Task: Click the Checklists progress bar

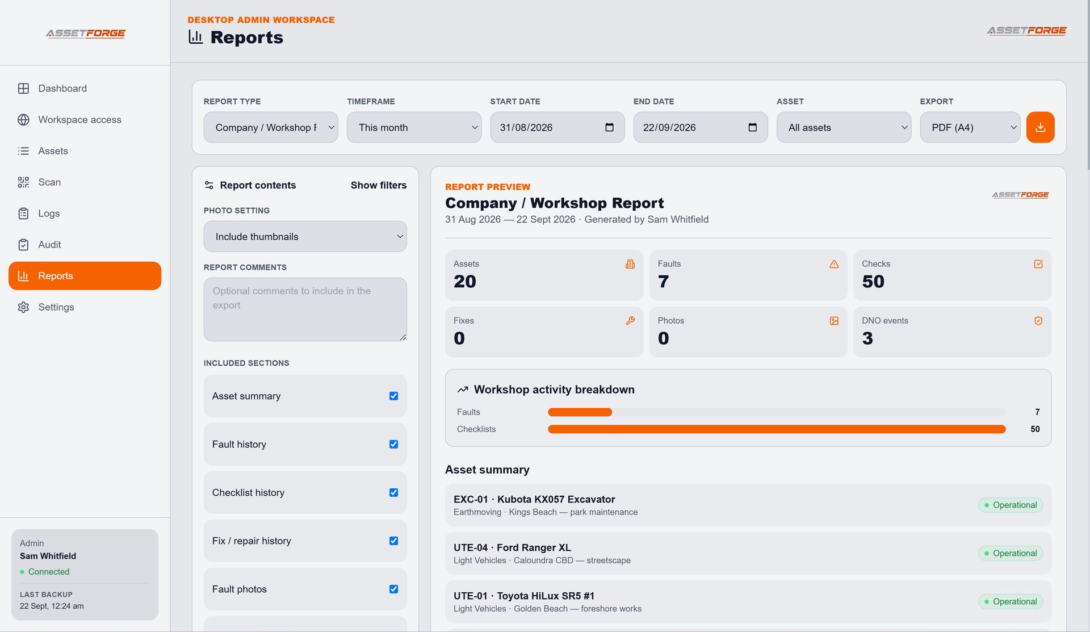Action: click(777, 429)
